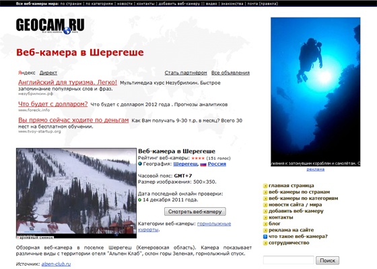Click icon beside sidebar 'добавить веб-камеру'
The height and width of the screenshot is (269, 377).
(265, 211)
